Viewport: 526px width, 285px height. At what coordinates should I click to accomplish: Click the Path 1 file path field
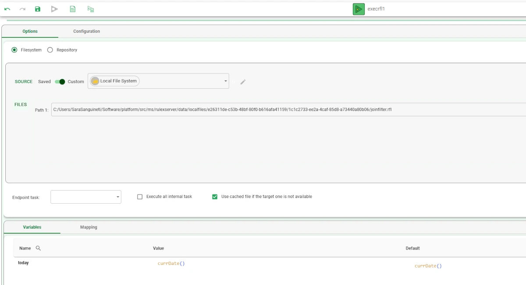(288, 109)
